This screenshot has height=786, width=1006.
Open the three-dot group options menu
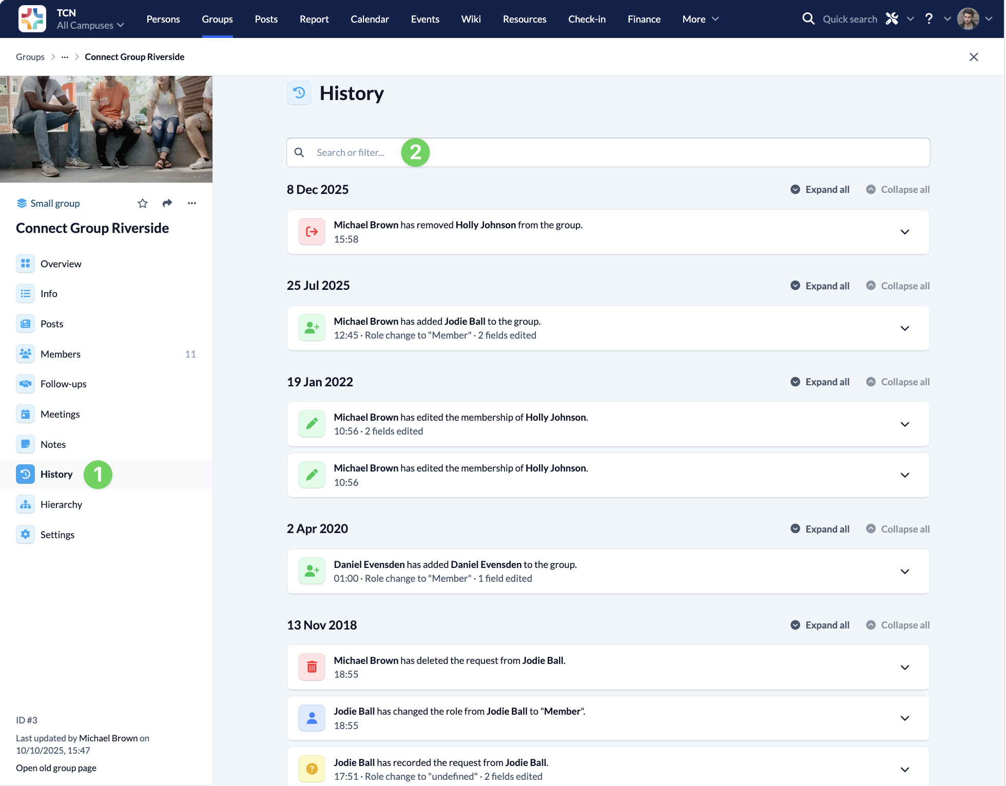coord(192,204)
